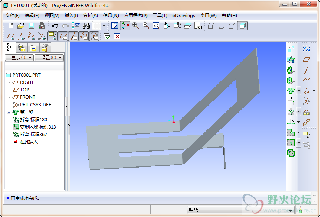The height and width of the screenshot is (217, 320).
Task: Switch to the folder browser tab
Action: 22,48
